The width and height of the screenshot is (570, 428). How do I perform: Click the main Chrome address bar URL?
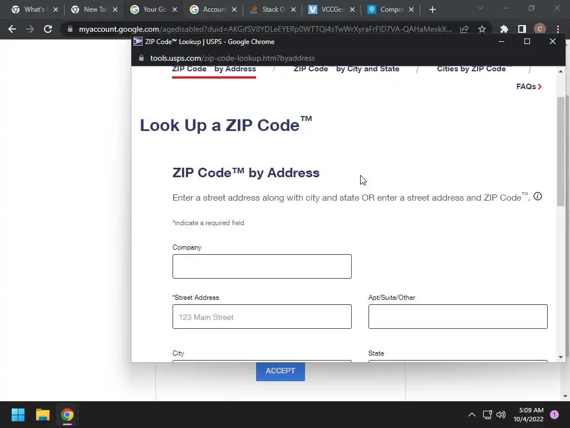tap(266, 29)
